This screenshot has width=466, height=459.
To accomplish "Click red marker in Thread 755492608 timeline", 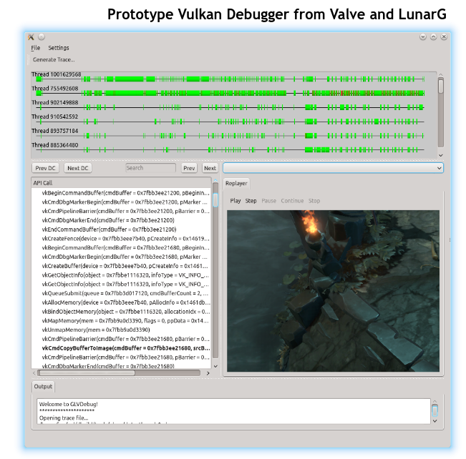I will coord(342,93).
